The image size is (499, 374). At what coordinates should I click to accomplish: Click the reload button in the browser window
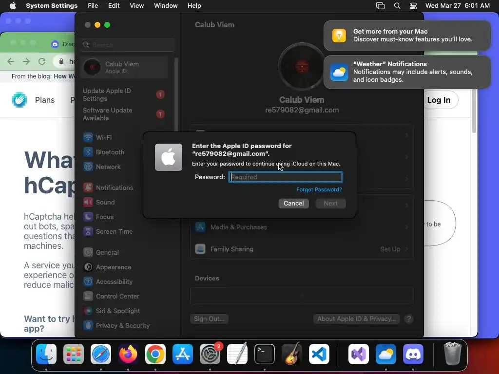[x=42, y=61]
